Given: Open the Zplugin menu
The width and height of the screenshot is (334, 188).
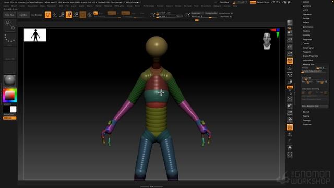Looking at the screenshot, I should click(217, 6).
